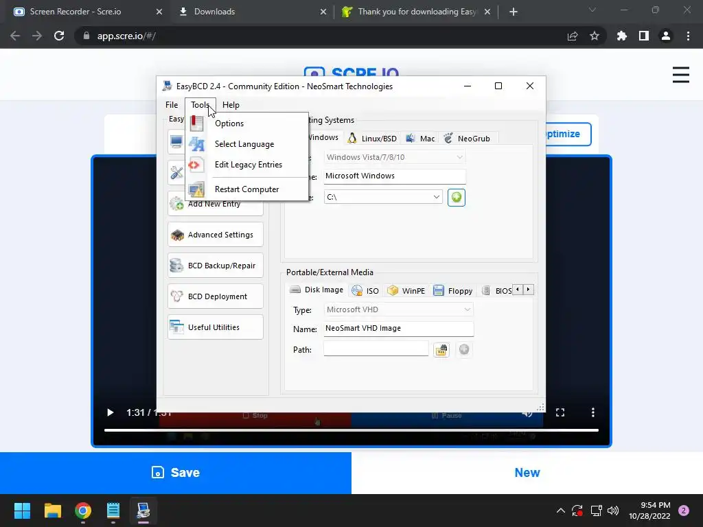Open Edit Legacy Entries menu item

point(247,165)
